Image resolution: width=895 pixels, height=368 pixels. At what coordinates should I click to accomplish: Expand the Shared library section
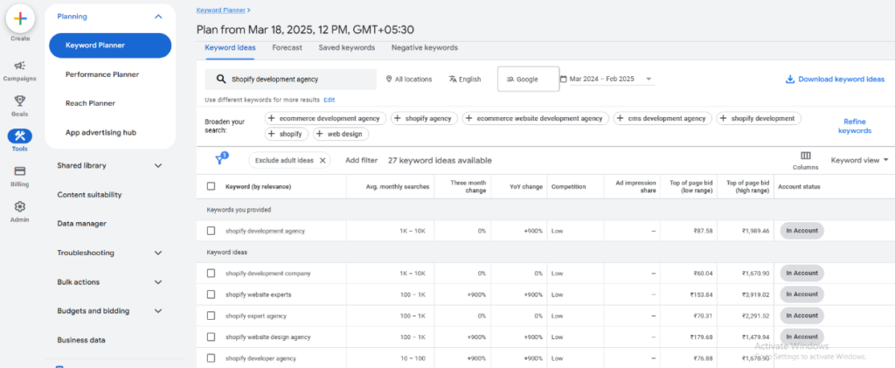coord(157,165)
